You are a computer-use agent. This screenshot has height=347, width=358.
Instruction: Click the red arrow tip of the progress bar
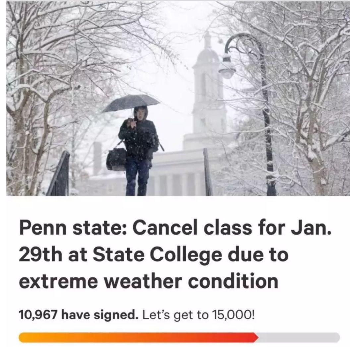[255, 337]
